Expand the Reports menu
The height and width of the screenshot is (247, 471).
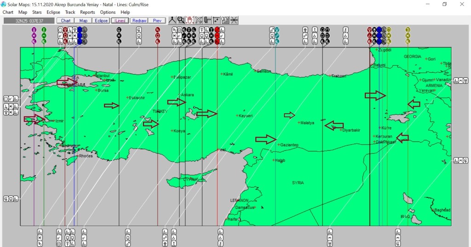(87, 12)
